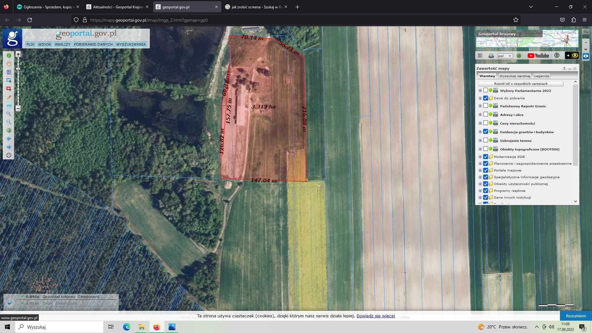Image resolution: width=592 pixels, height=333 pixels.
Task: Choose the pencil measure/draw tool
Action: pos(9,97)
